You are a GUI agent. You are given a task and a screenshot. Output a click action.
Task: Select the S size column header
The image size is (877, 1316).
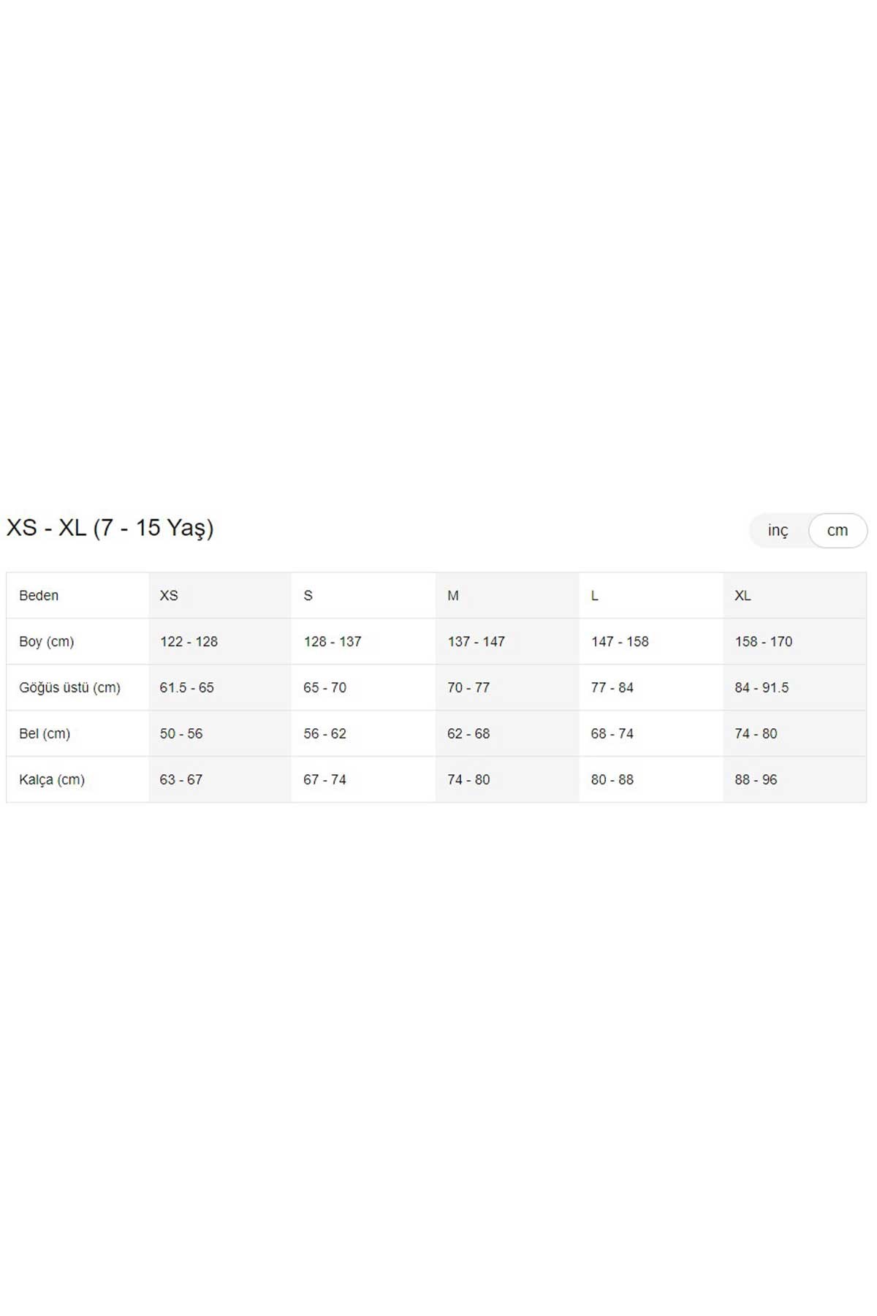point(308,596)
